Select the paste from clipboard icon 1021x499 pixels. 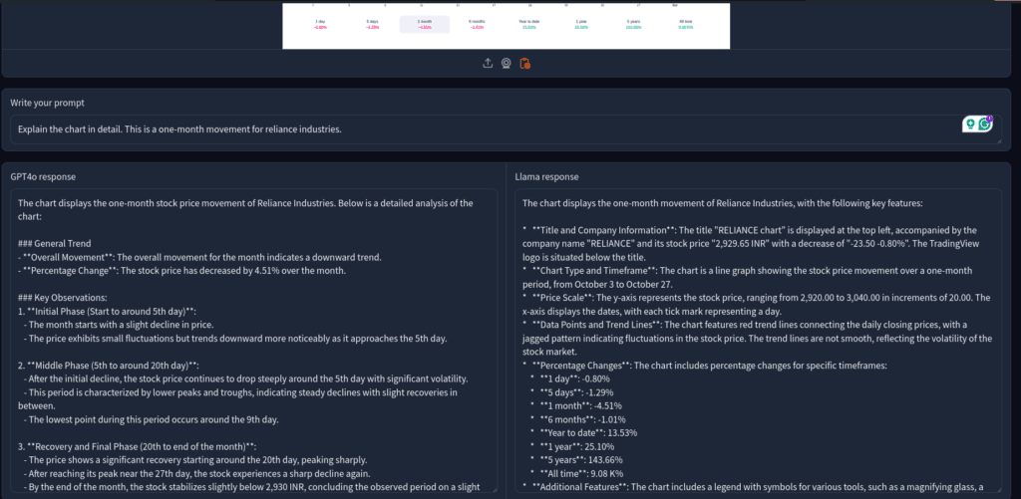(524, 63)
